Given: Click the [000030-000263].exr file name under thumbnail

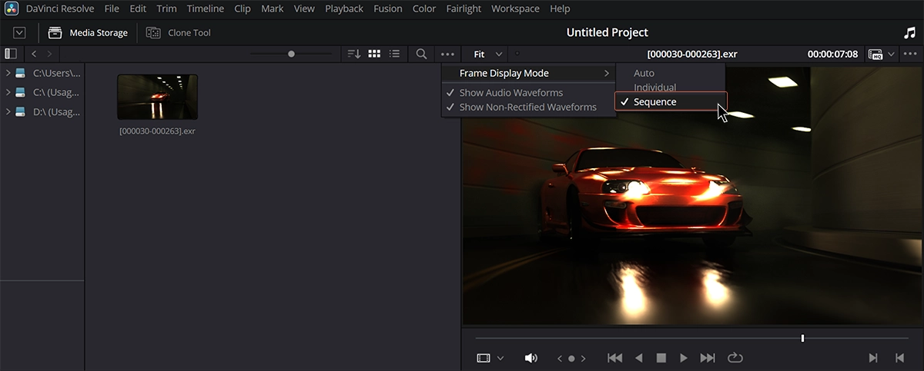Looking at the screenshot, I should click(x=157, y=131).
